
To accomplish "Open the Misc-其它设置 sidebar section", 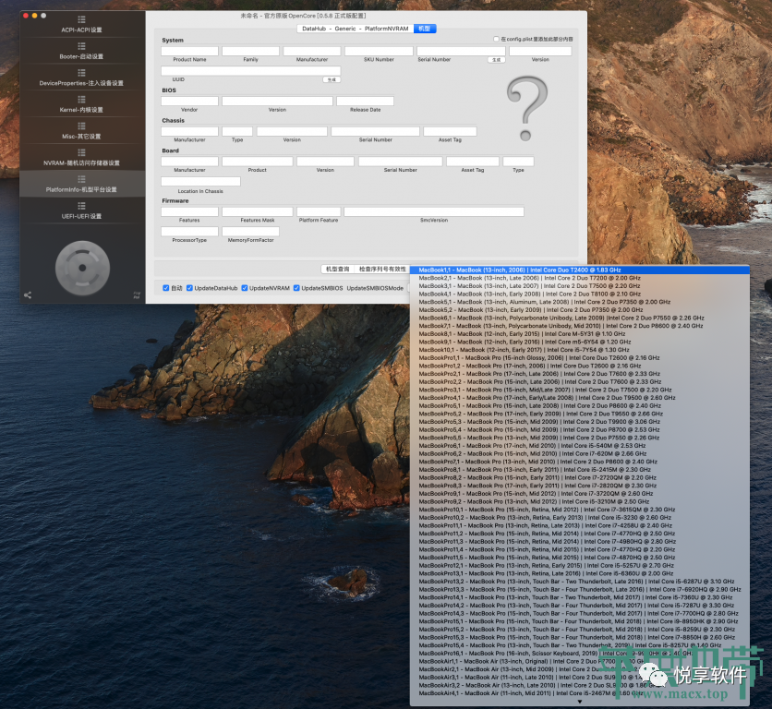I will [82, 130].
